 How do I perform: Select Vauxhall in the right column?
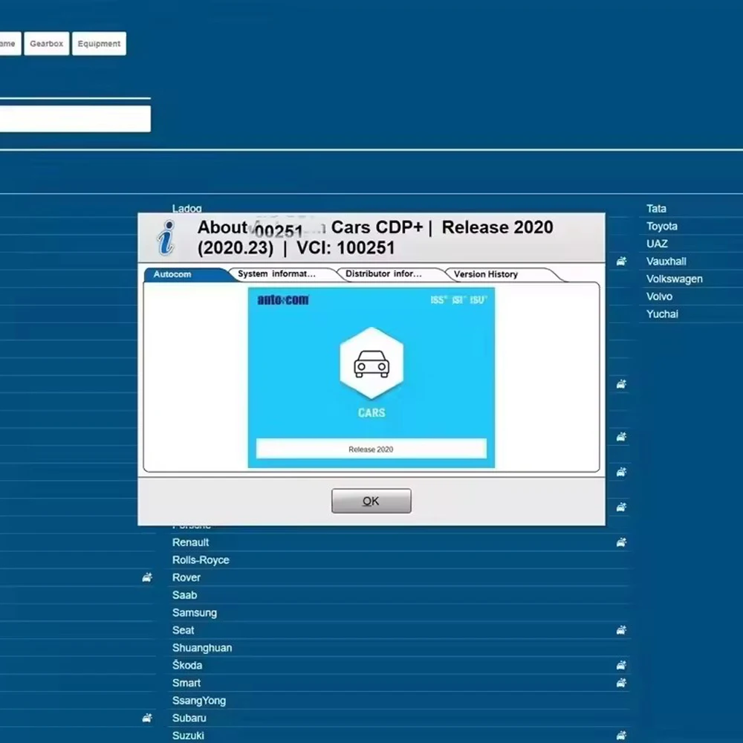pyautogui.click(x=666, y=261)
